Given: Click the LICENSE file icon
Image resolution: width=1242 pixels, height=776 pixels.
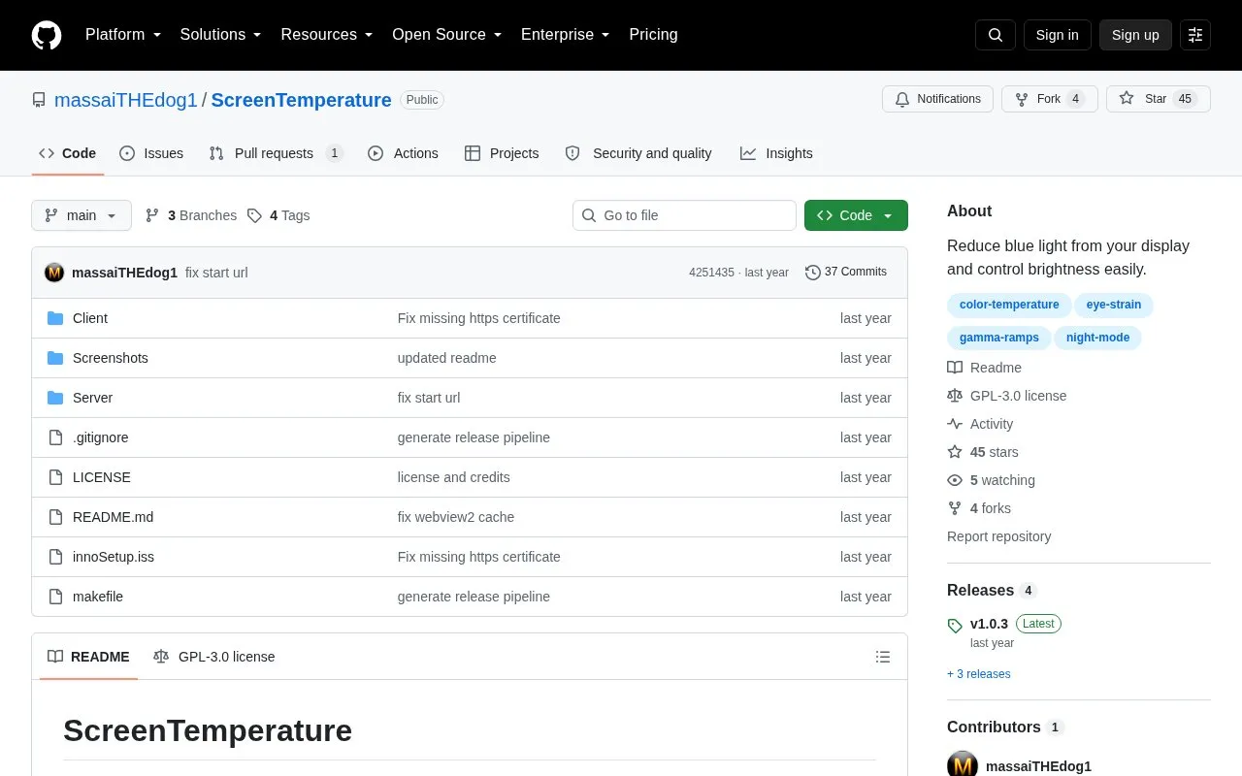Looking at the screenshot, I should [55, 477].
